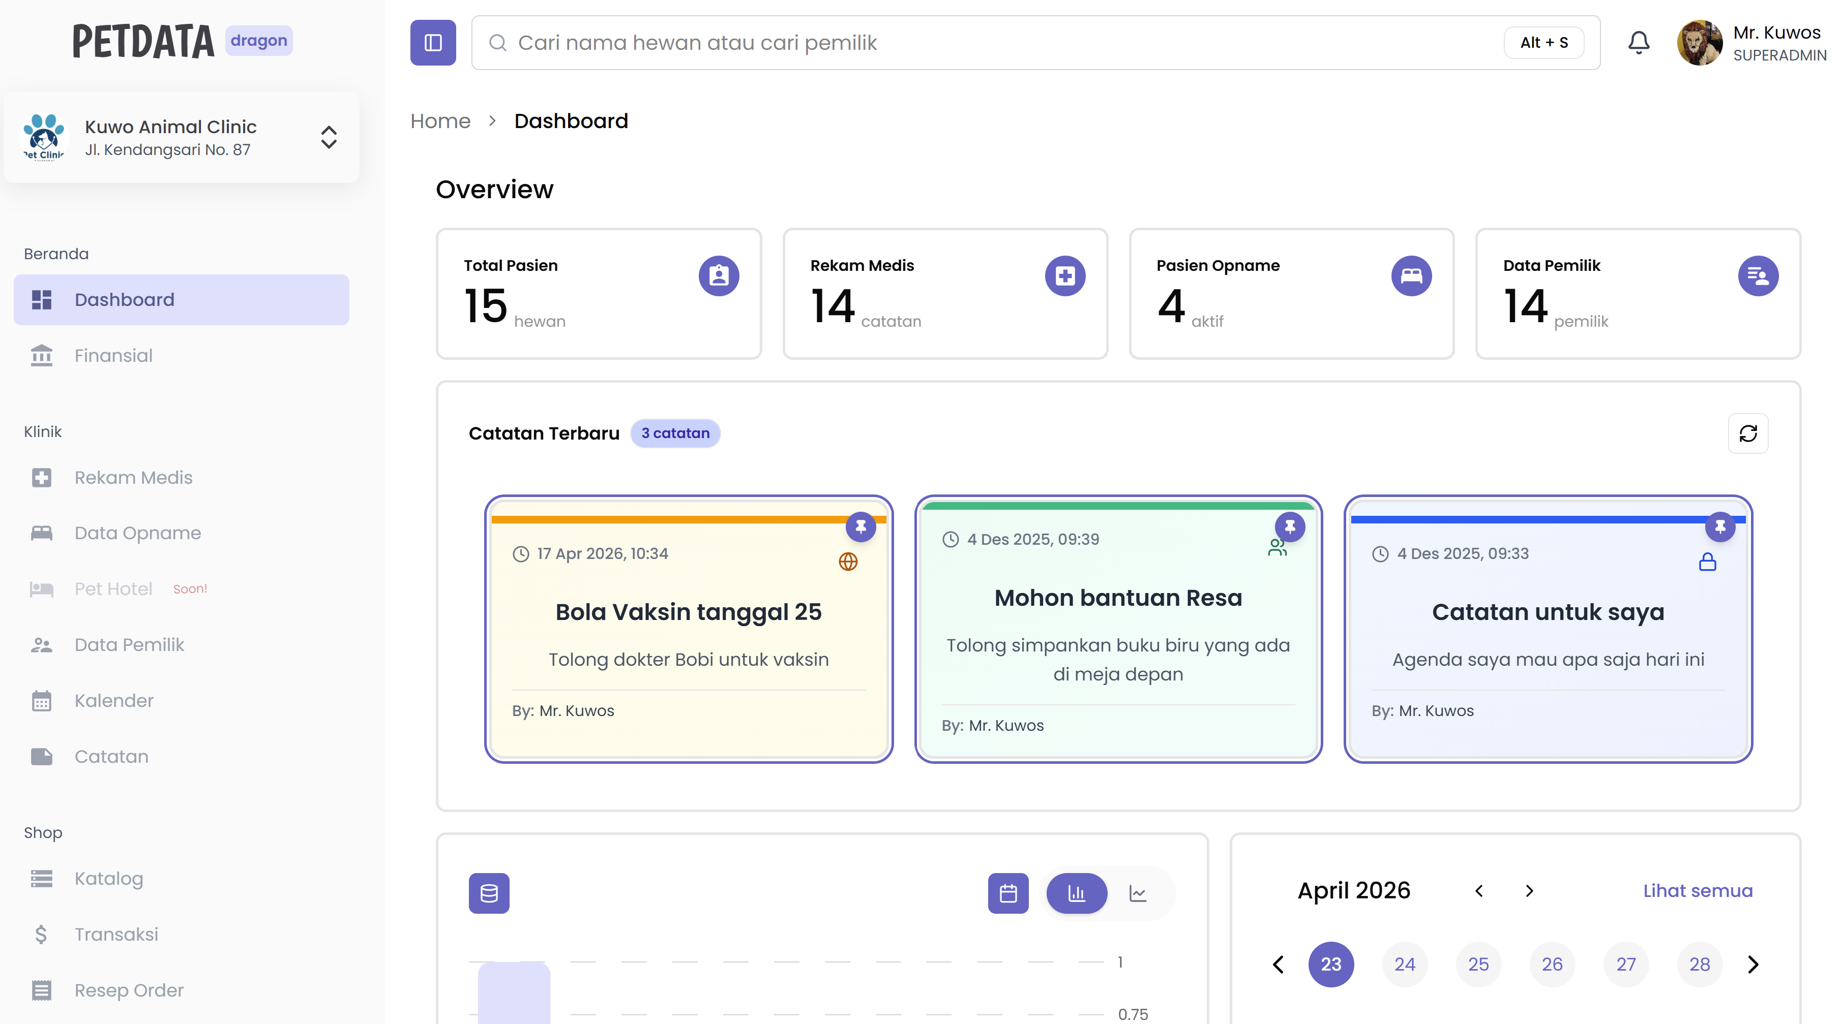Click the 3 catatan badge
The height and width of the screenshot is (1024, 1841).
click(675, 433)
